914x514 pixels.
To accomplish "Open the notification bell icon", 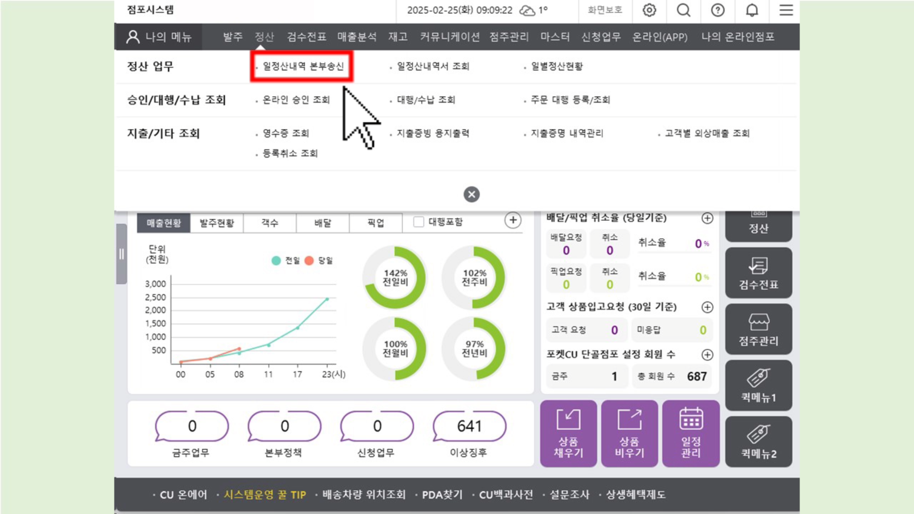I will click(752, 10).
